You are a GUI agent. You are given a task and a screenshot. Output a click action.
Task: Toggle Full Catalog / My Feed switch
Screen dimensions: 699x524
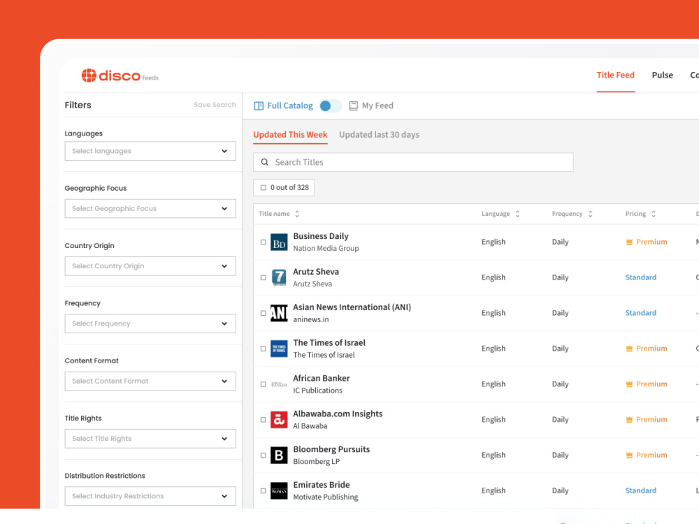331,105
